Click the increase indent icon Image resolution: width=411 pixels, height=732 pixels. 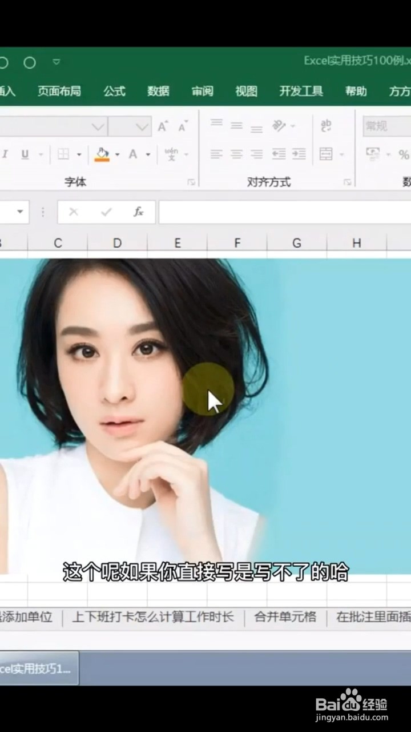(x=299, y=154)
